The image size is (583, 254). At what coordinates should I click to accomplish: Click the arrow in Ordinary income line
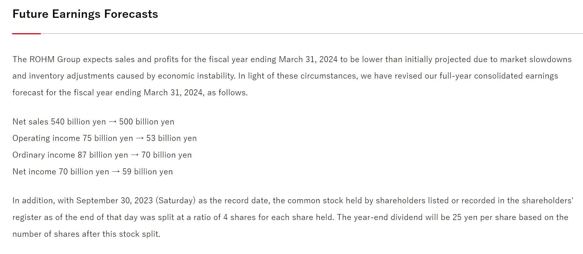135,155
